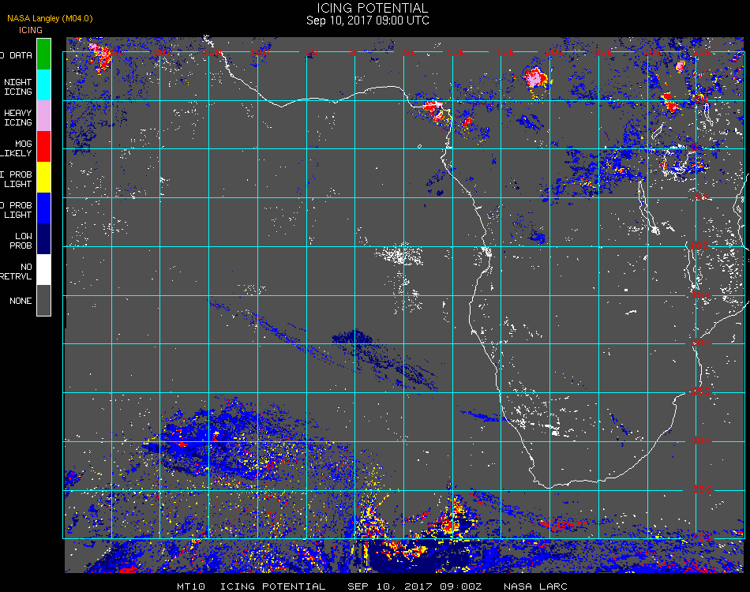Click the orange 'ICING' legend heading
Viewport: 750px width, 592px height.
pos(31,30)
